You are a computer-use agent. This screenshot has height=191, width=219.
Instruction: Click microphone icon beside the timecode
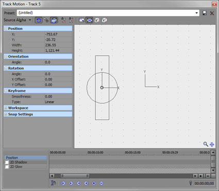tap(190, 183)
